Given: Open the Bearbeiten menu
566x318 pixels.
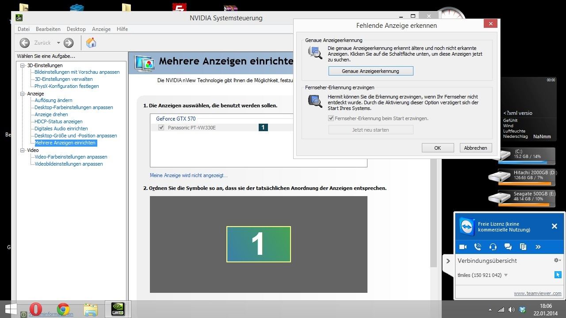Looking at the screenshot, I should point(48,29).
